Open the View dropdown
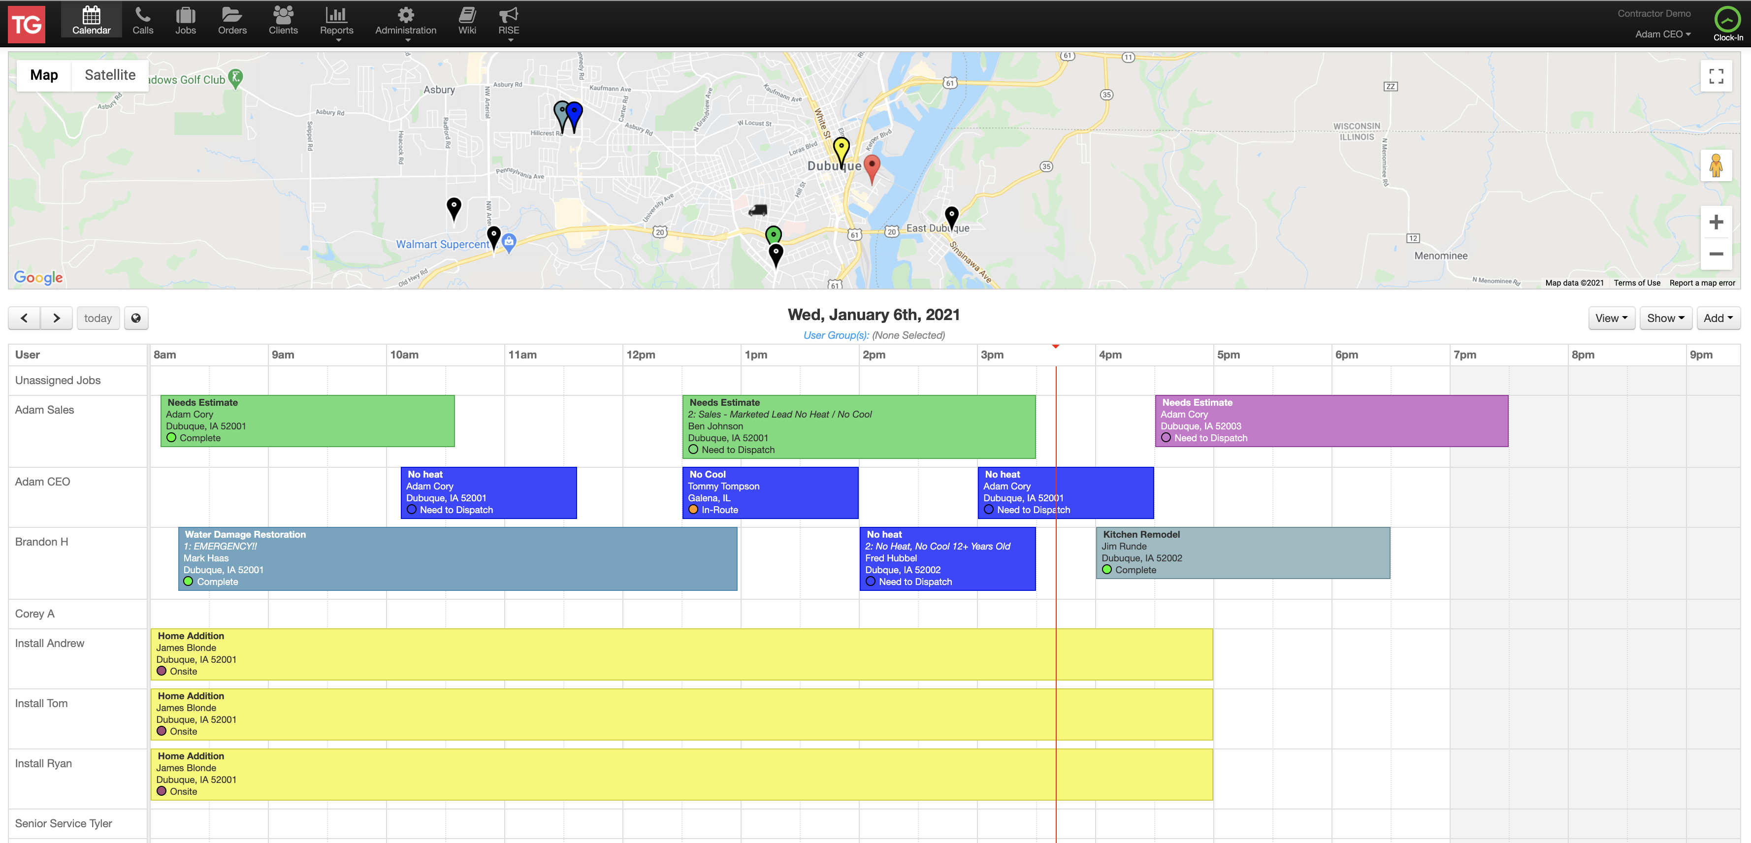The width and height of the screenshot is (1751, 843). [x=1611, y=318]
